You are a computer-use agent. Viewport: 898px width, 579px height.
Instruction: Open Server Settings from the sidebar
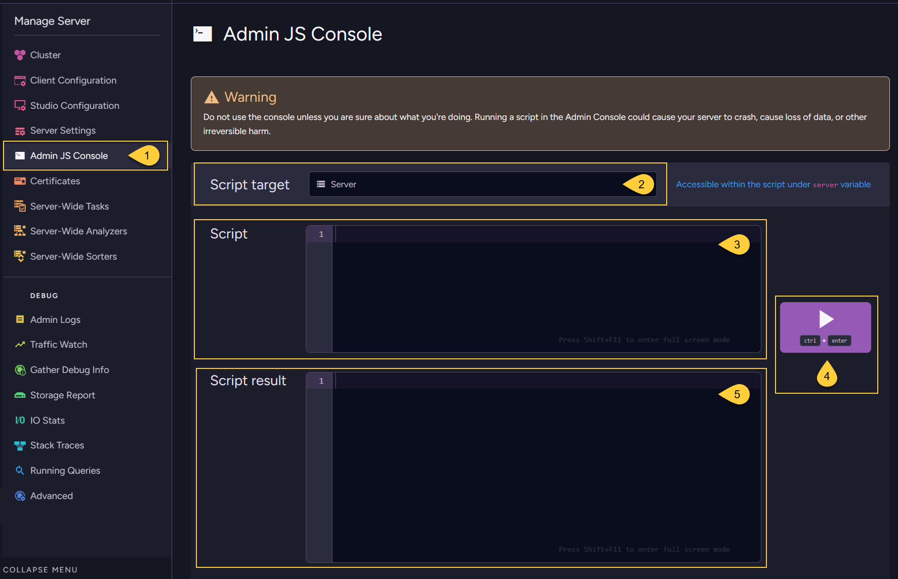pyautogui.click(x=63, y=130)
